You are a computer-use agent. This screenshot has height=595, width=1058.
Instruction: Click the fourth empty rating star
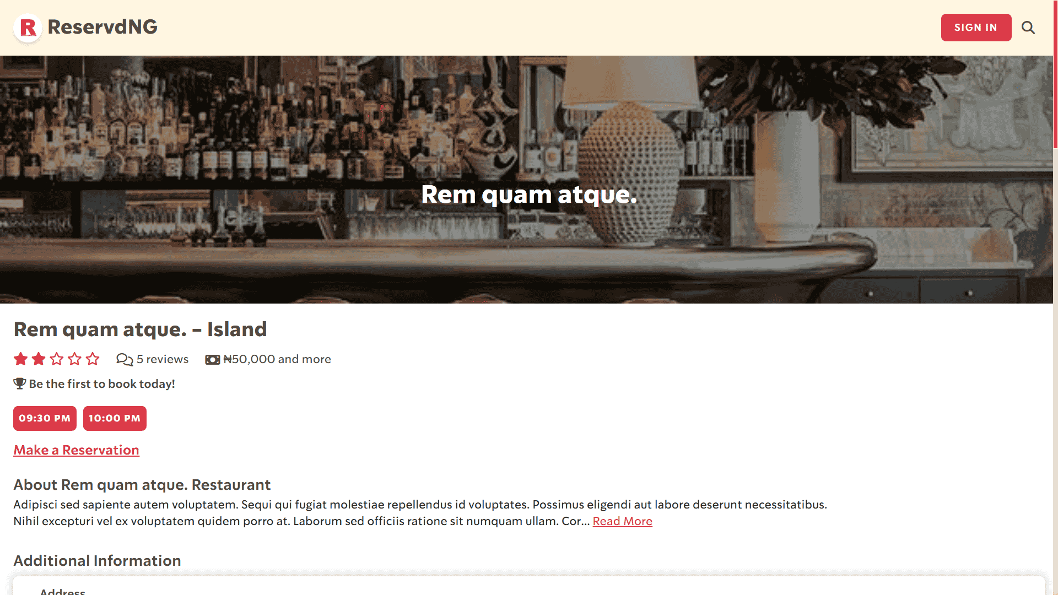74,359
